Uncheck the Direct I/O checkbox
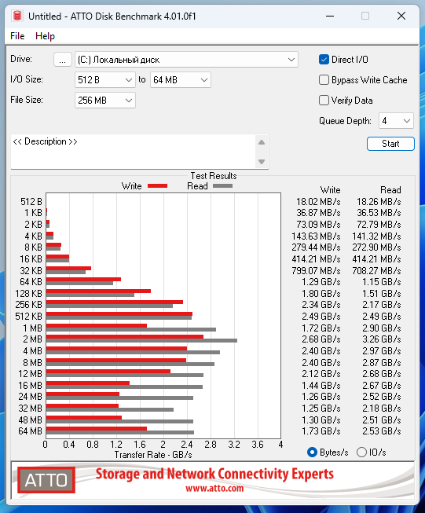 (x=324, y=60)
